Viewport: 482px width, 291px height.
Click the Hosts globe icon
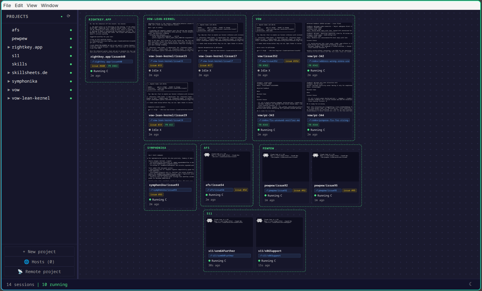coord(27,262)
